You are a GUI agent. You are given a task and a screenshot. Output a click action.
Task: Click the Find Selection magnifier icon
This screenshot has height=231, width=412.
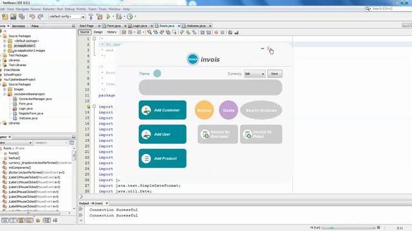click(x=149, y=32)
